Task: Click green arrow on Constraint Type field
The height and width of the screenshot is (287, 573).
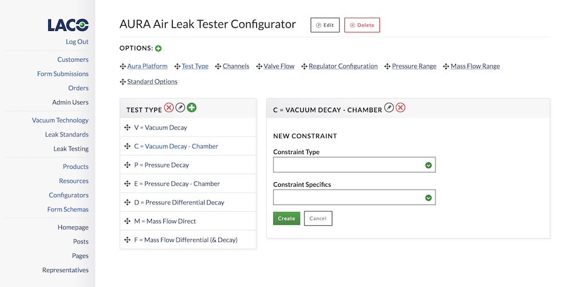Action: [x=428, y=166]
